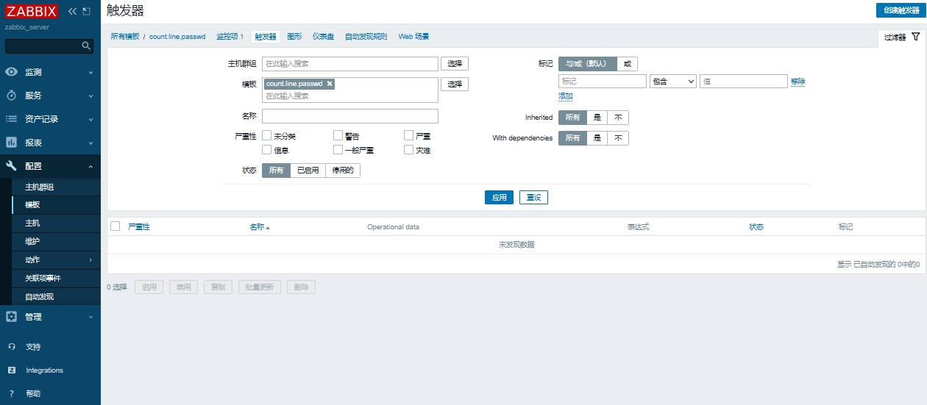Enable the 灾难 severity checkbox
This screenshot has width=927, height=405.
pos(408,150)
